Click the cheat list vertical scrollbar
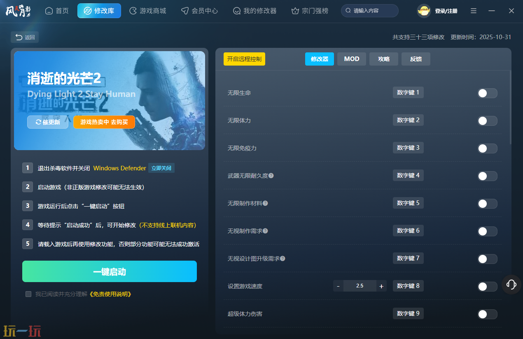This screenshot has width=523, height=339. tap(510, 107)
